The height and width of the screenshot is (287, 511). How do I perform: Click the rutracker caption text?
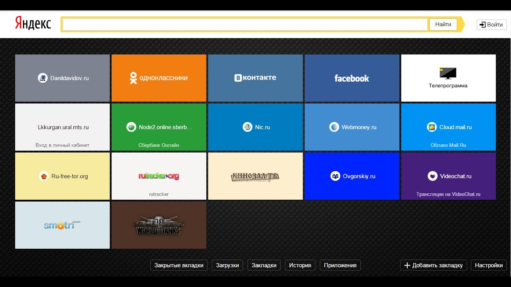point(159,194)
